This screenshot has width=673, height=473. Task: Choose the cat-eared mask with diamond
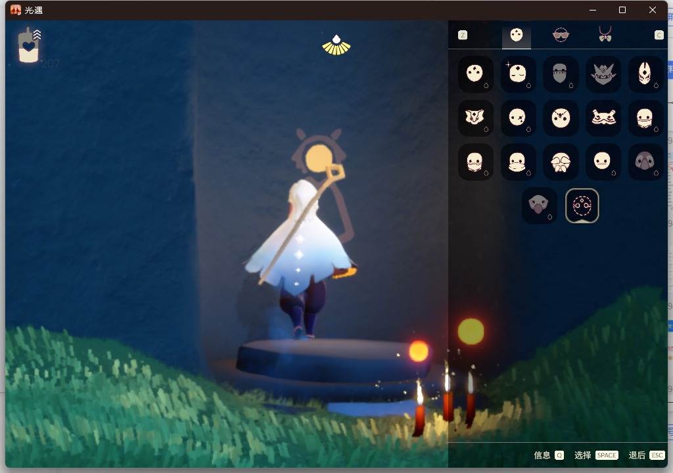coord(475,118)
